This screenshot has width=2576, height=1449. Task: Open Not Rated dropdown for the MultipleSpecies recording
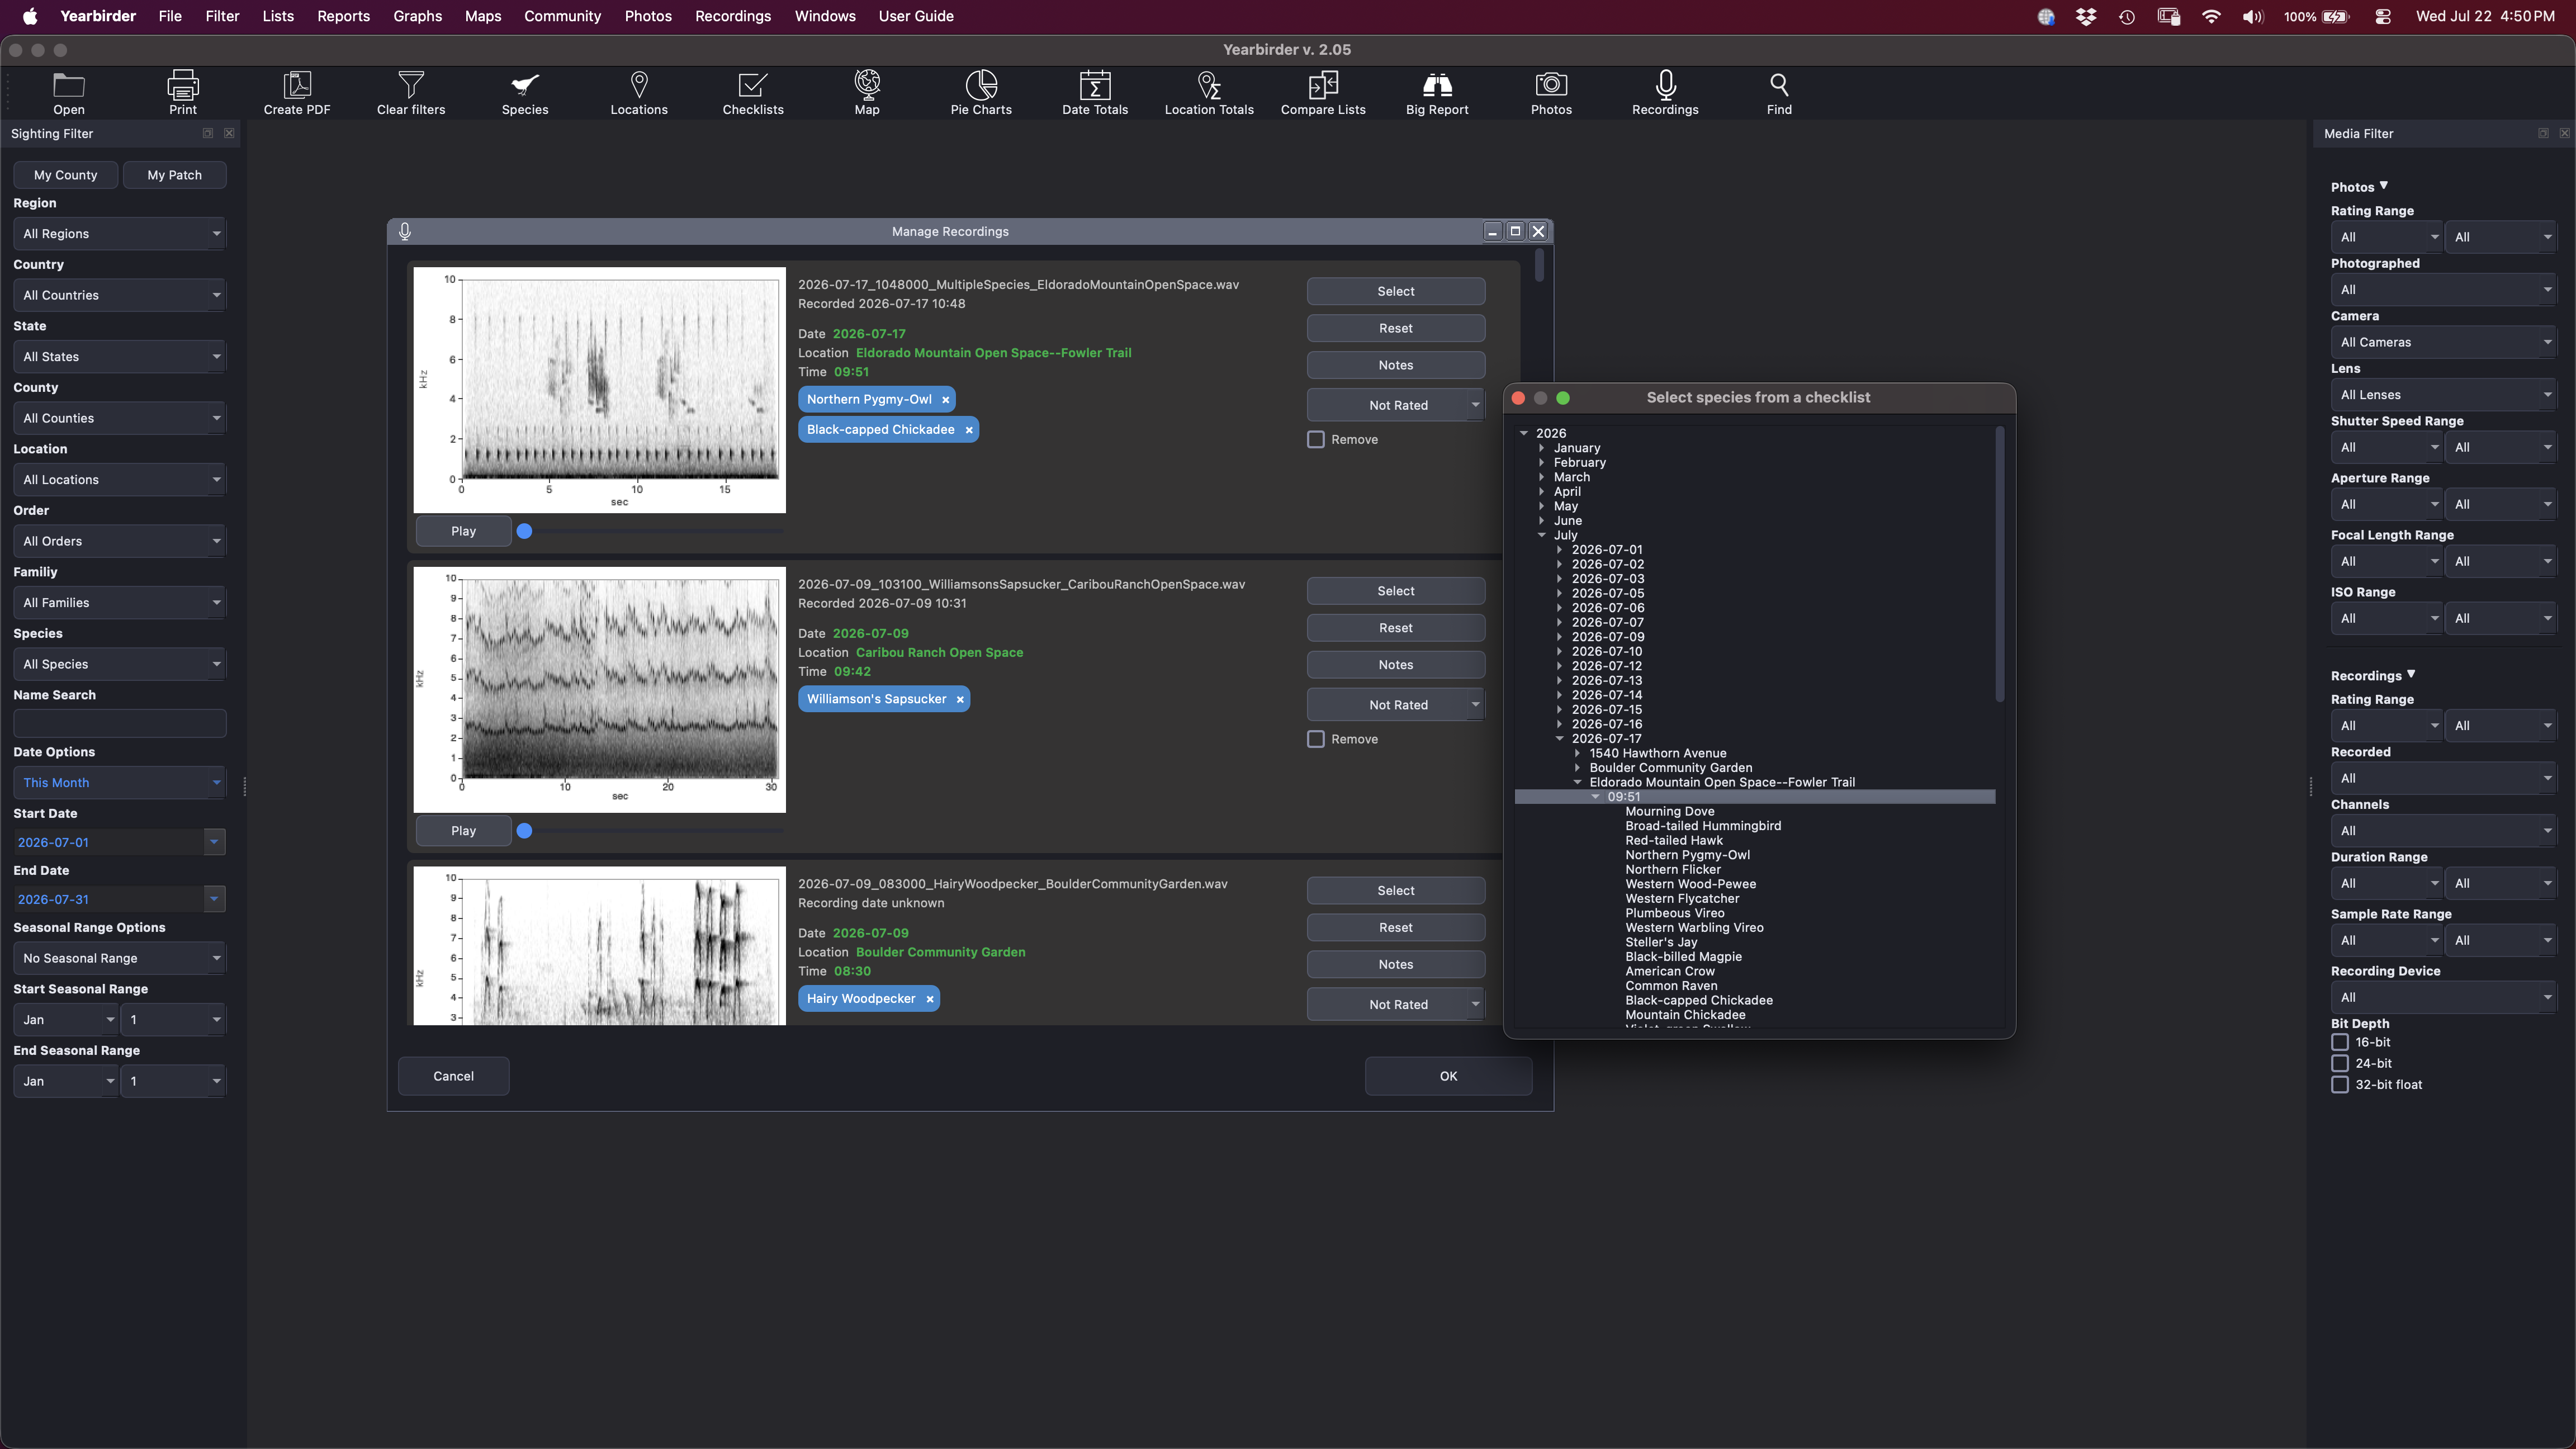click(1396, 405)
